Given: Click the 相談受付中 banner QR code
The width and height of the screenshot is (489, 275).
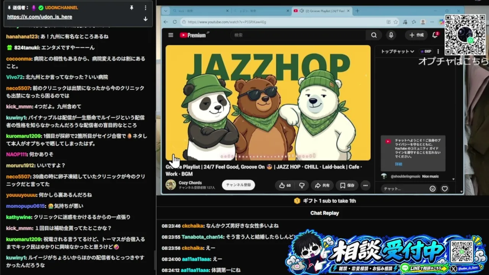Looking at the screenshot, I should point(461,252).
